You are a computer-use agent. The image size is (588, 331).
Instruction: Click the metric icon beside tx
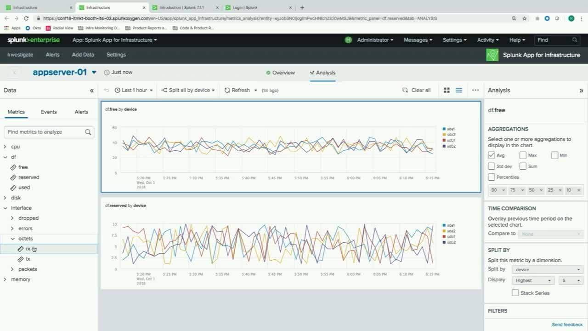tap(21, 259)
